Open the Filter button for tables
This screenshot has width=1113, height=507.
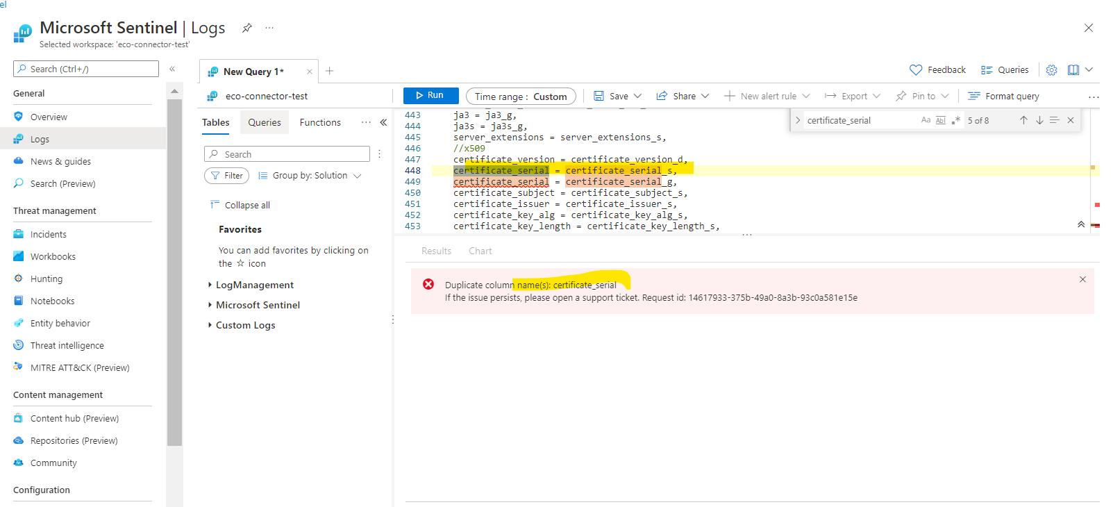tap(226, 176)
